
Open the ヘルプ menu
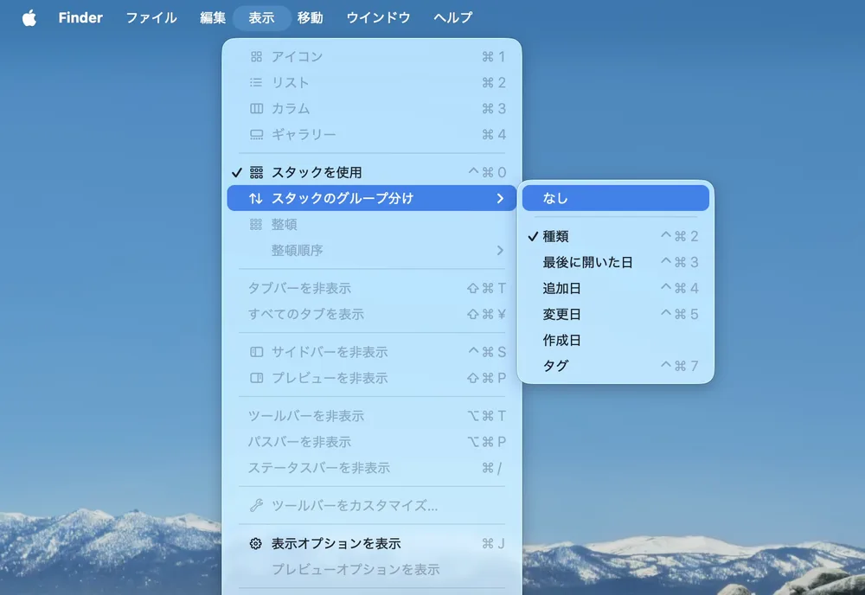click(x=453, y=17)
